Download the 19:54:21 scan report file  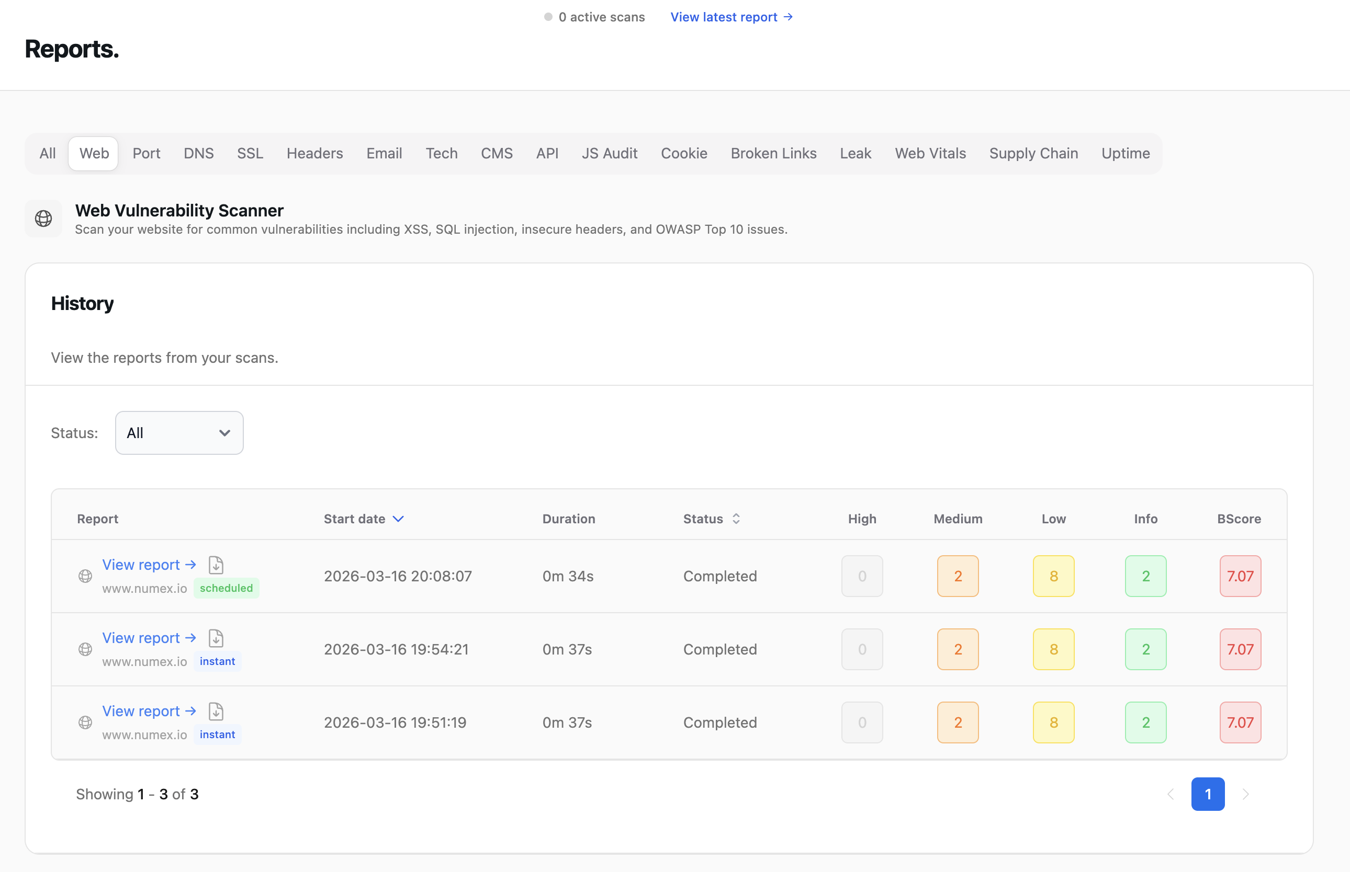216,638
